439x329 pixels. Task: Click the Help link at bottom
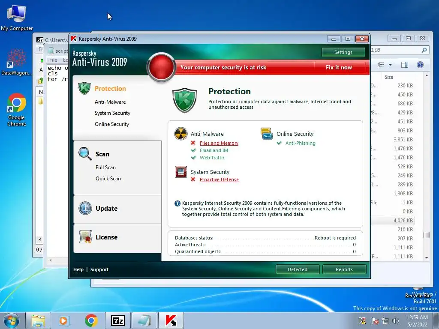pos(78,269)
